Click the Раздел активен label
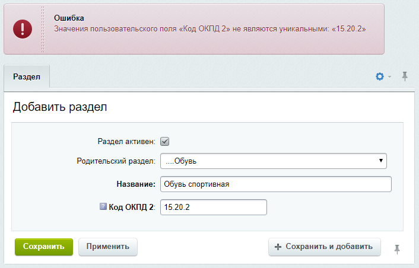Image resolution: width=419 pixels, height=268 pixels. (x=126, y=142)
